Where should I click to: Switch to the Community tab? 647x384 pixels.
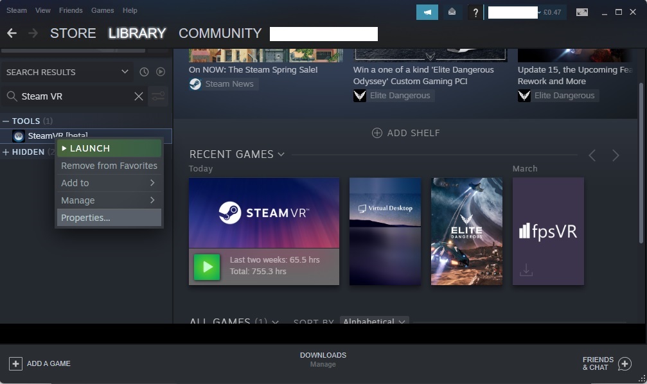[220, 33]
